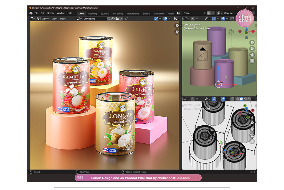Click the pan hand icon in the bottom viewport

pyautogui.click(x=252, y=129)
